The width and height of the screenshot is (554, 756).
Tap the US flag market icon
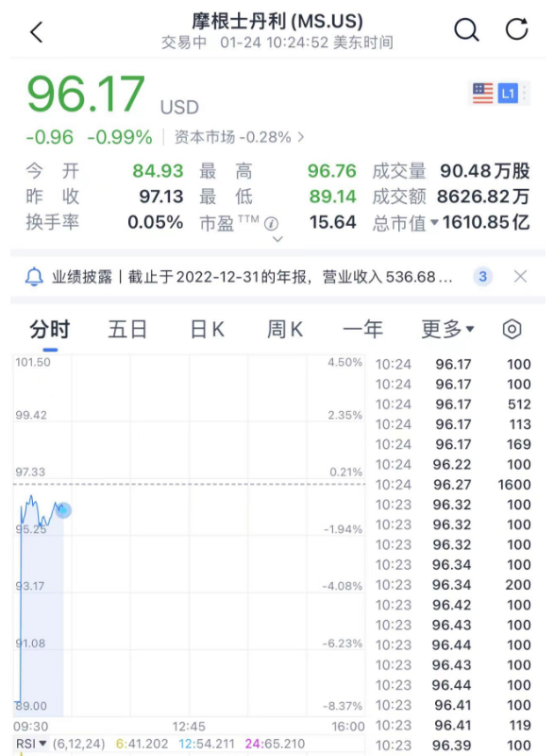pos(483,93)
